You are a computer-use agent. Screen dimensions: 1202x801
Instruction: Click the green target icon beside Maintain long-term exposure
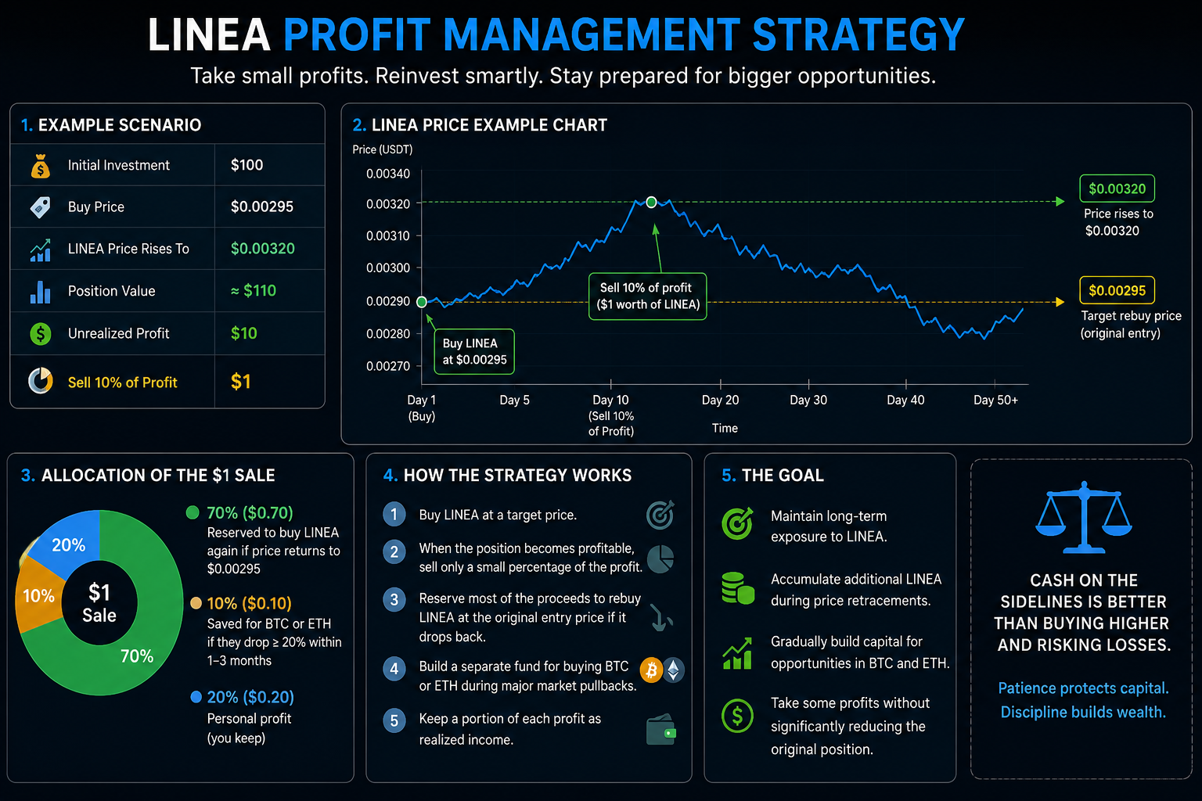[737, 523]
